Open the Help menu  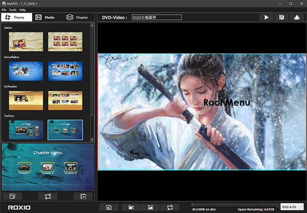(23, 10)
